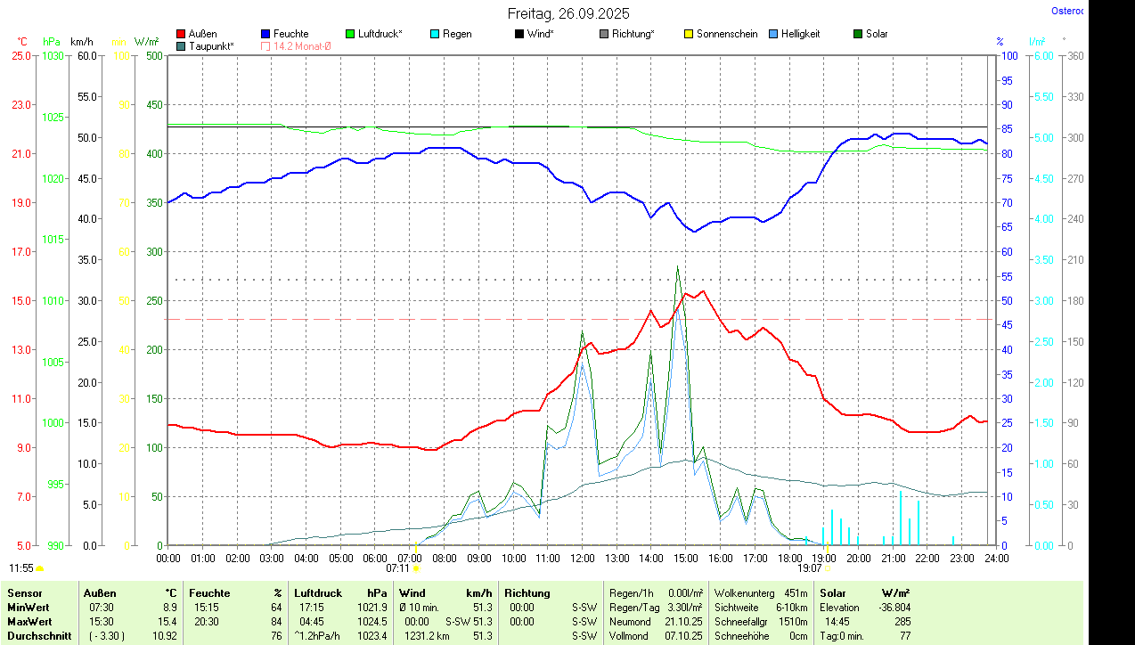1135x645 pixels.
Task: Click the yellow Sonnenschein legend square
Action: pyautogui.click(x=689, y=34)
